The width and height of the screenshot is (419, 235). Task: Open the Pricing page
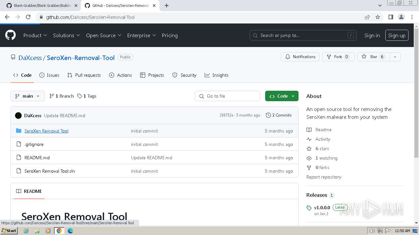170,35
